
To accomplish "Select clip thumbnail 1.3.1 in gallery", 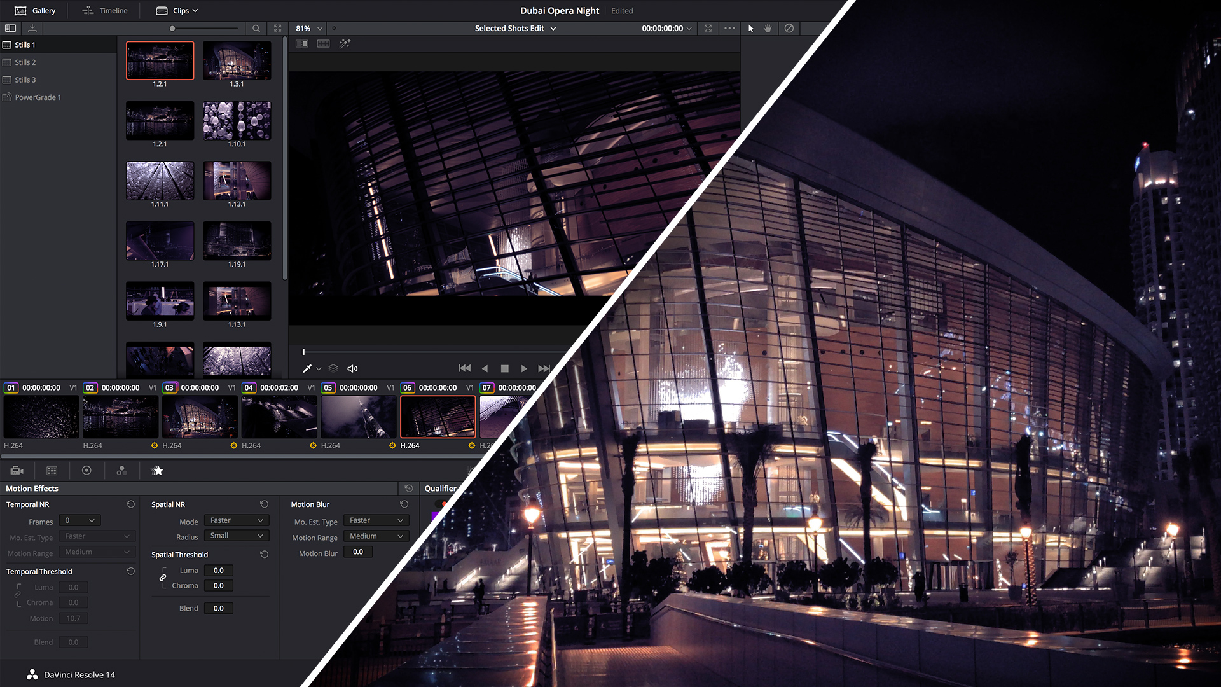I will pyautogui.click(x=237, y=60).
